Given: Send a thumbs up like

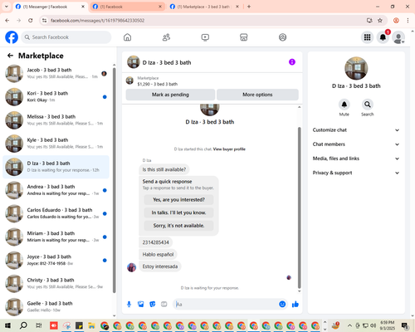Looking at the screenshot, I should coord(295,305).
